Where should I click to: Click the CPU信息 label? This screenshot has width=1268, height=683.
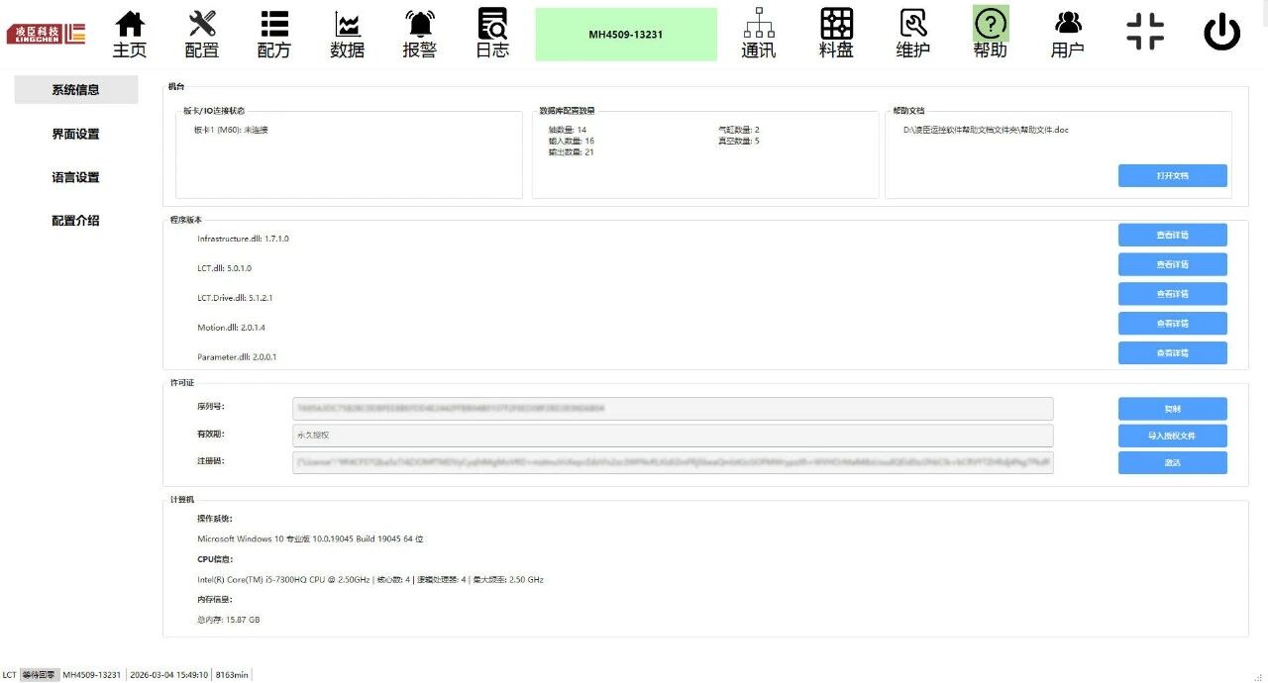point(215,559)
